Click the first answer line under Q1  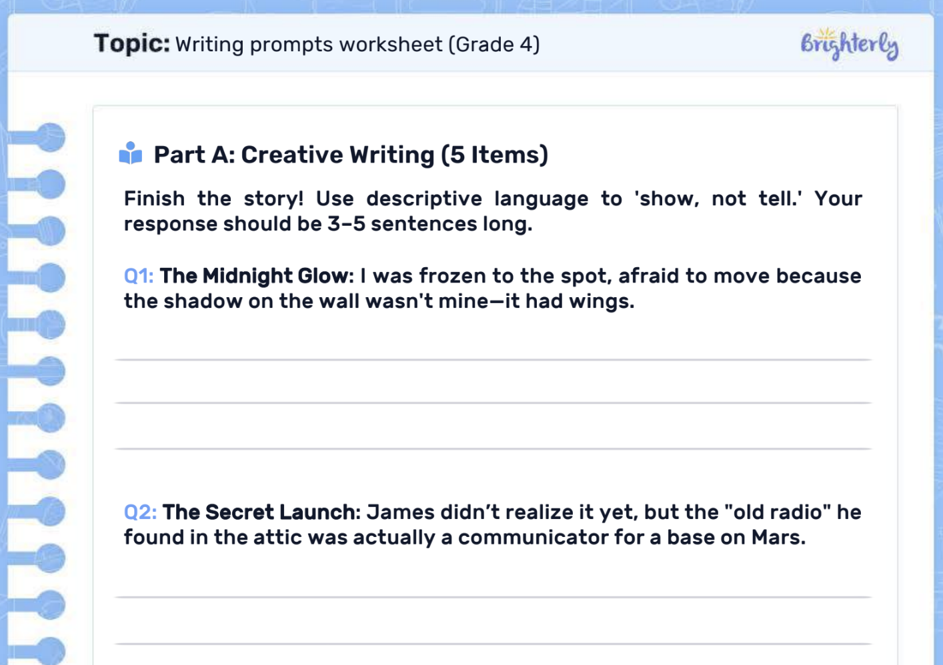(x=494, y=358)
